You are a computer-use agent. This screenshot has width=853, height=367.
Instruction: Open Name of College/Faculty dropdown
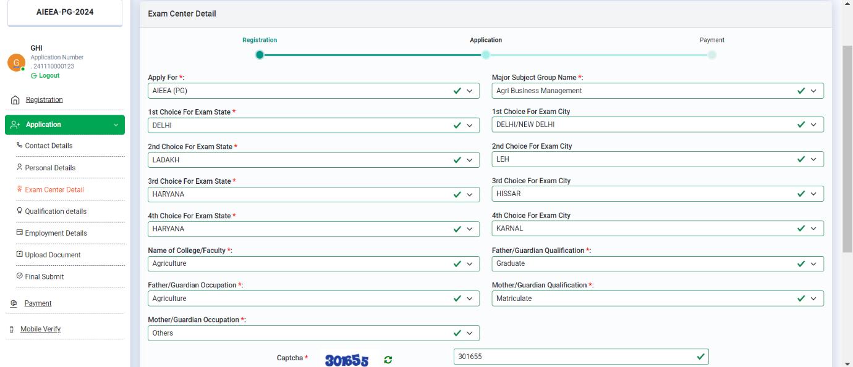(x=314, y=263)
